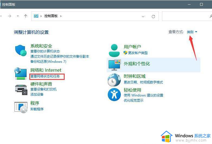The width and height of the screenshot is (212, 144).
Task: Click the Network and Internet globe icon
Action: click(21, 73)
